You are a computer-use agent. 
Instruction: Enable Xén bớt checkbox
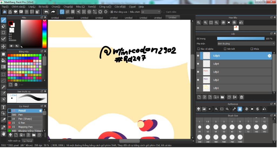coord(225,49)
